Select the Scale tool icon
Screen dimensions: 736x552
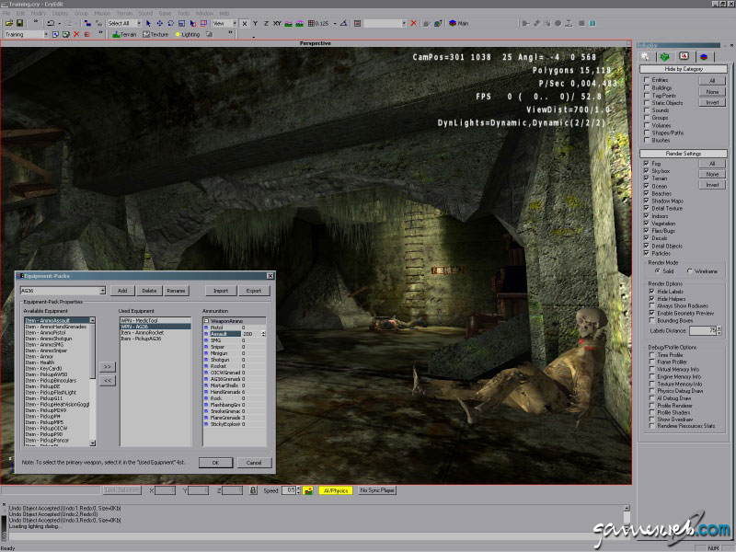(181, 23)
